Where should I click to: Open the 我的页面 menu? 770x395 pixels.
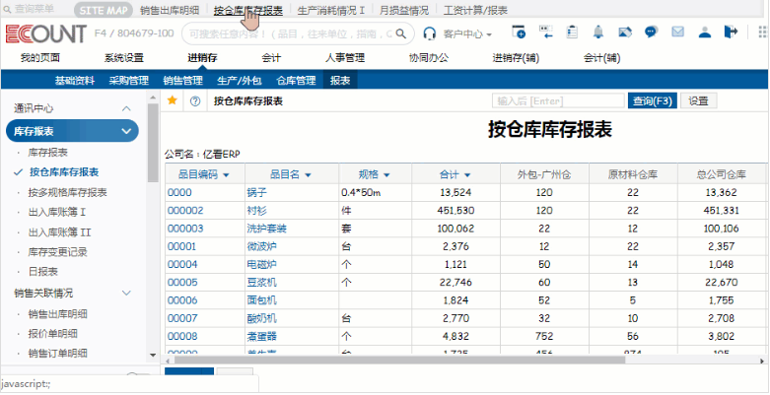tap(39, 58)
